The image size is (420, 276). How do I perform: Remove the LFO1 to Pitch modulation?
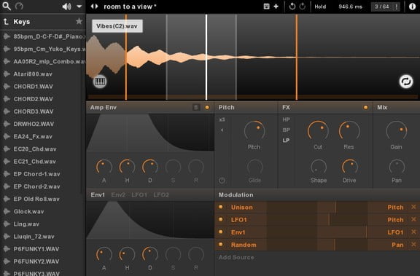pyautogui.click(x=413, y=219)
